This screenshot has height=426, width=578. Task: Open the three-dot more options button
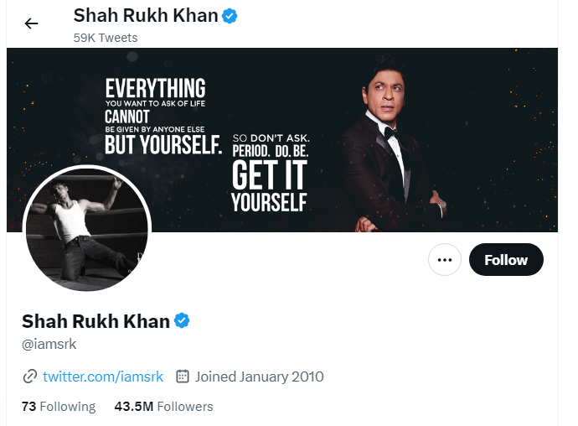445,260
